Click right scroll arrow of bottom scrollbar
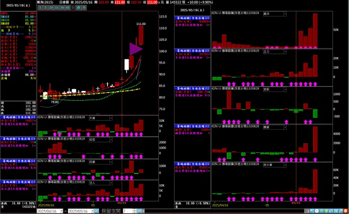 click(x=308, y=211)
